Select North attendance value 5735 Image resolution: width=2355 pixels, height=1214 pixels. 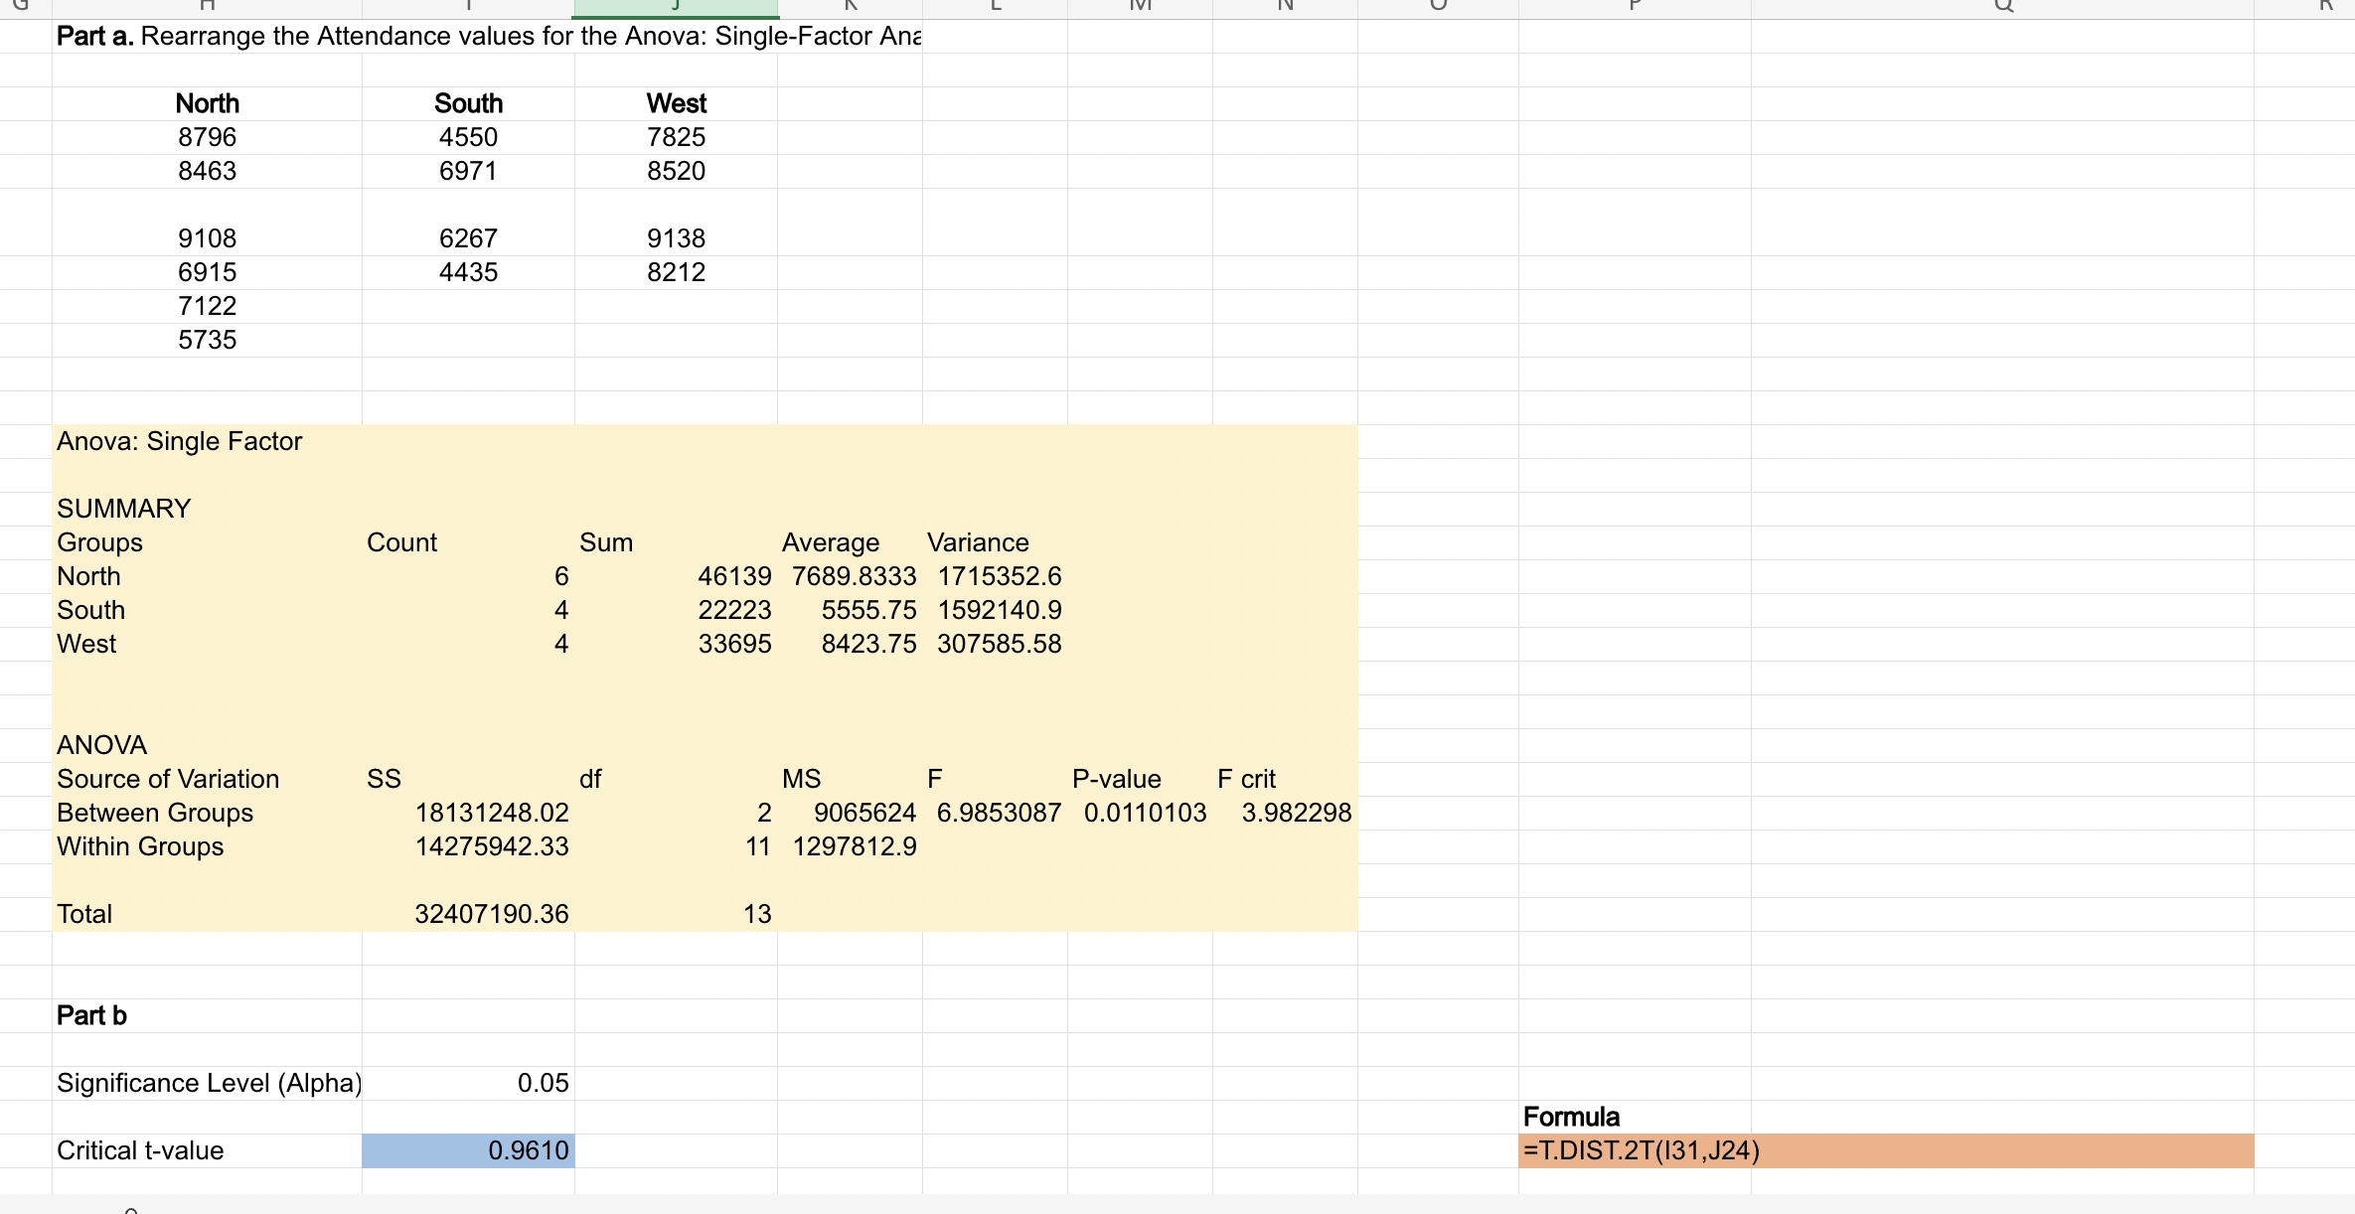coord(207,340)
